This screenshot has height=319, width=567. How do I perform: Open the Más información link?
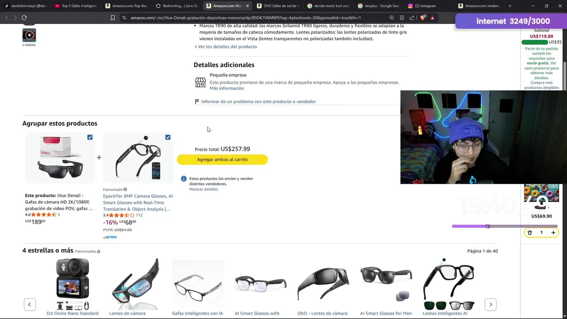pos(227,88)
